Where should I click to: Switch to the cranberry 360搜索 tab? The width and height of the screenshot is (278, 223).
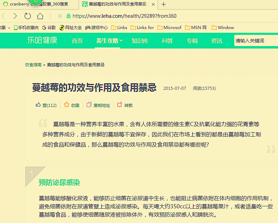38,4
